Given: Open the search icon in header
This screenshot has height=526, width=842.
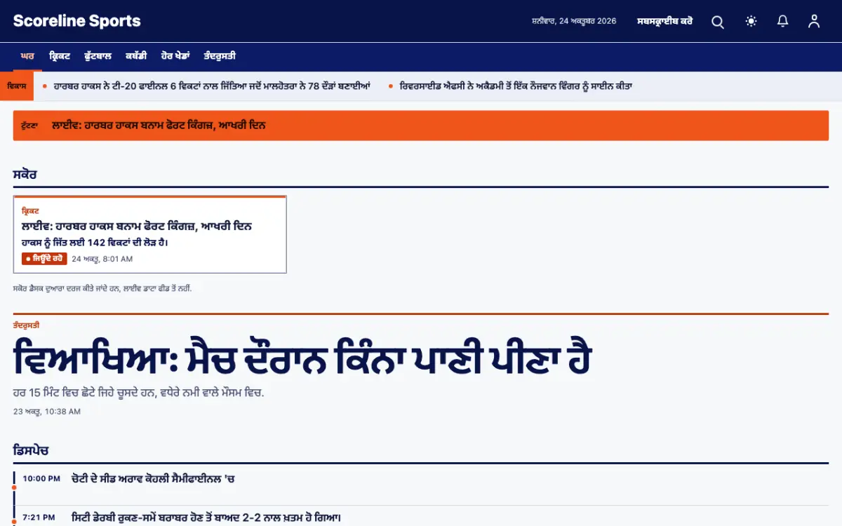Looking at the screenshot, I should (718, 22).
